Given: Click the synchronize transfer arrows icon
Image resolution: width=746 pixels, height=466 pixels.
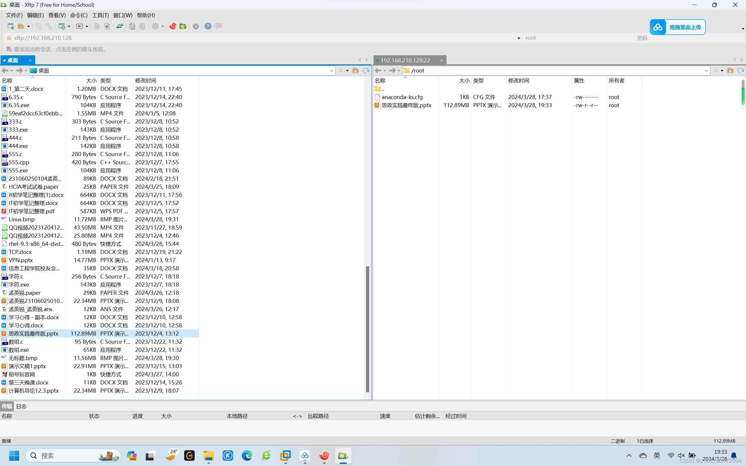Looking at the screenshot, I should pos(119,26).
